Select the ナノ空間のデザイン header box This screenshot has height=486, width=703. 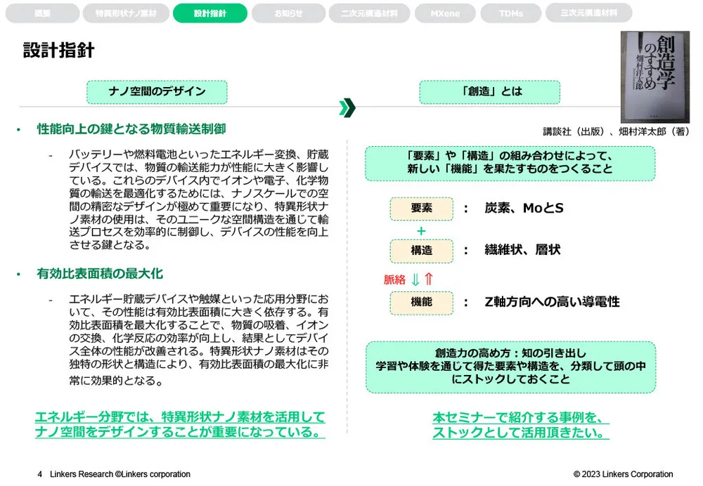tap(157, 92)
